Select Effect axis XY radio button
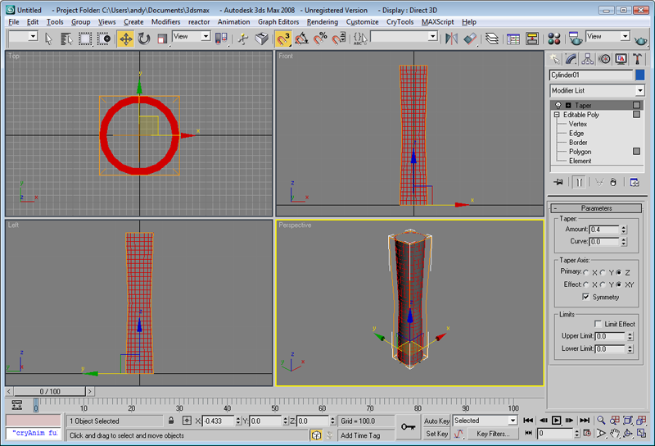 [x=619, y=284]
